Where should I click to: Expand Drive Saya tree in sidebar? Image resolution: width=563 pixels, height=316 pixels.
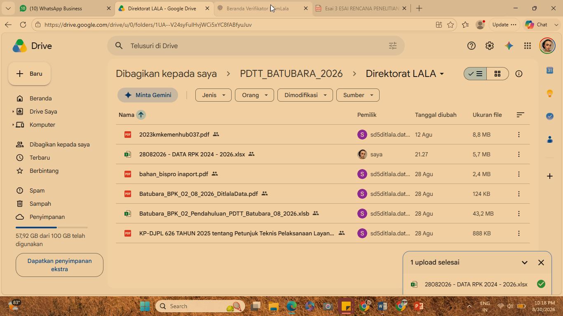(13, 112)
